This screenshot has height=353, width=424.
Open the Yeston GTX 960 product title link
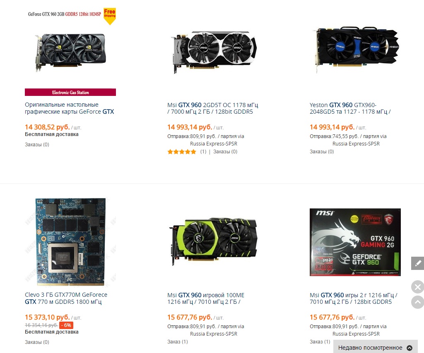click(x=350, y=108)
